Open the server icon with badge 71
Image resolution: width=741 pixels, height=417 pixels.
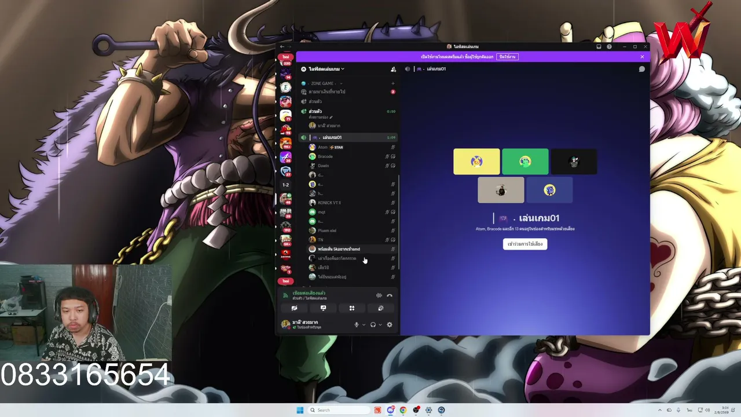click(x=285, y=115)
